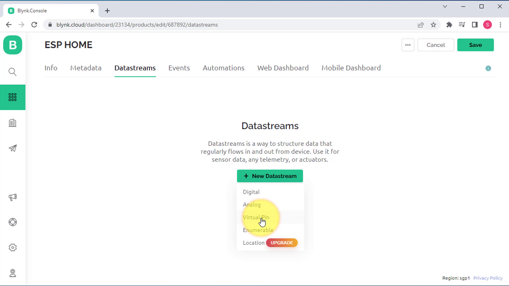Close the Blynk.Console tab
509x286 pixels.
tap(92, 11)
